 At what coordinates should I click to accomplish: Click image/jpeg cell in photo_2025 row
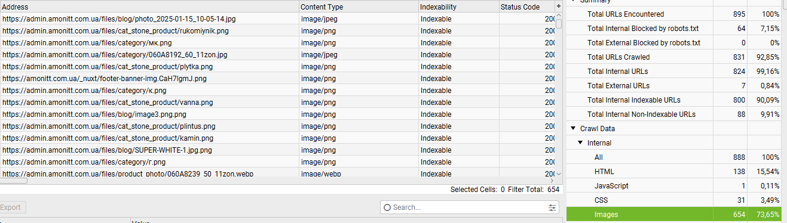359,18
